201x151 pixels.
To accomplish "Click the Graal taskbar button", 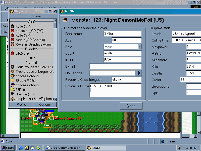I will pos(106,148).
